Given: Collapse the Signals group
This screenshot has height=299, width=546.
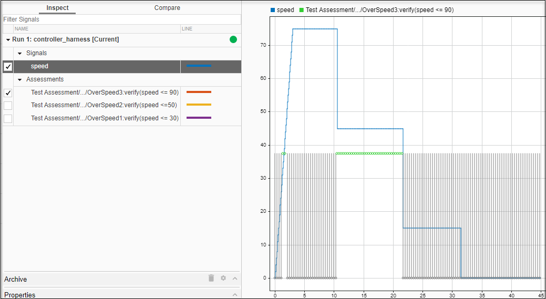Looking at the screenshot, I should point(20,53).
